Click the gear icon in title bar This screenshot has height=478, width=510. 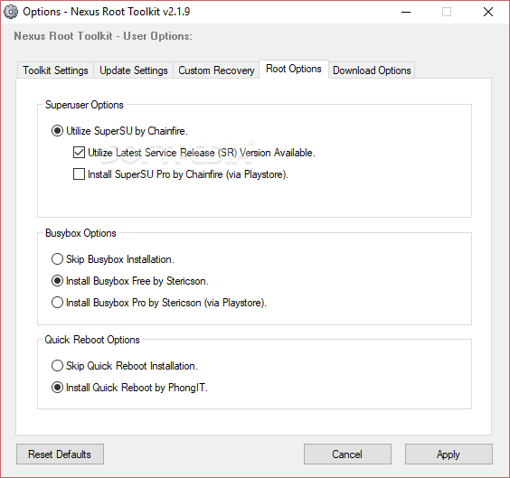[11, 12]
